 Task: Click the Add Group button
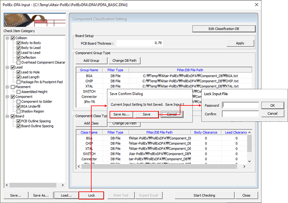pyautogui.click(x=91, y=60)
